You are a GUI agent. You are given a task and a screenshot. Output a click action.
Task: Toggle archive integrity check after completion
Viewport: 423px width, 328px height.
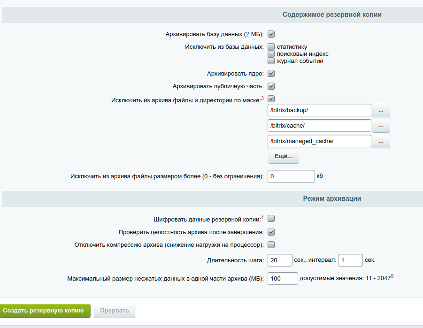(x=271, y=232)
